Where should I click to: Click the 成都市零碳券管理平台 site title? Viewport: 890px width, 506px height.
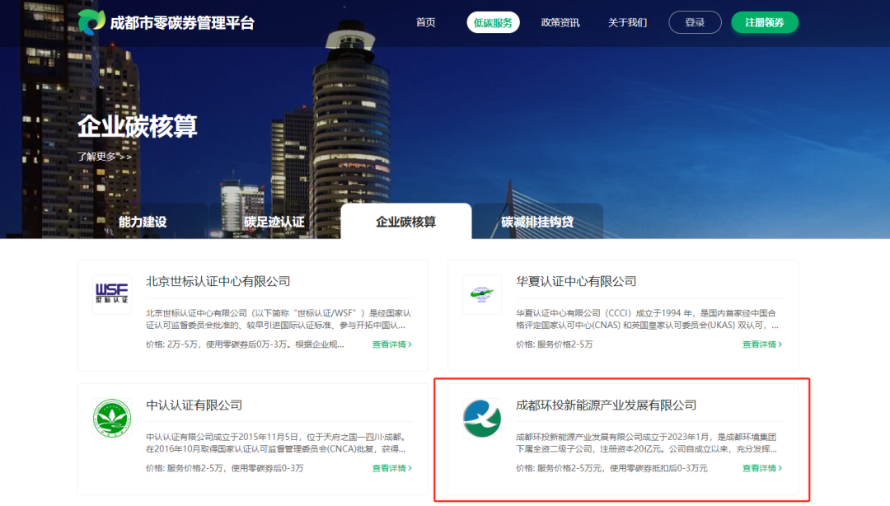(182, 23)
